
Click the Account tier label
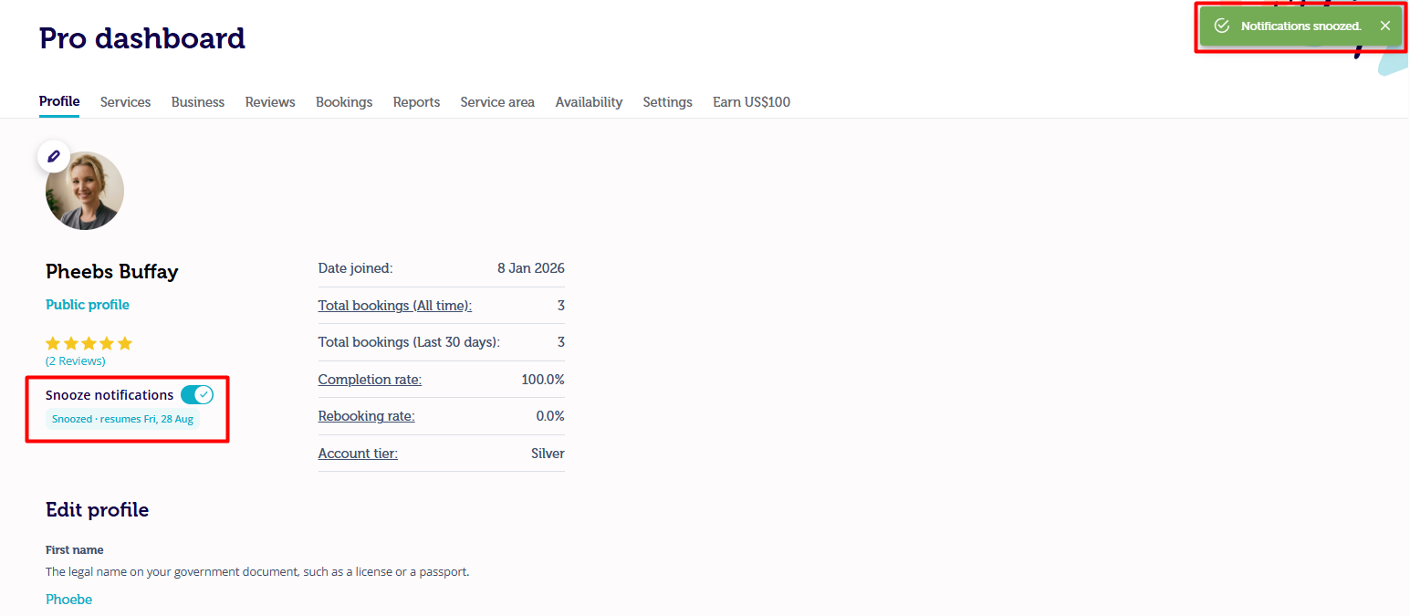point(358,454)
